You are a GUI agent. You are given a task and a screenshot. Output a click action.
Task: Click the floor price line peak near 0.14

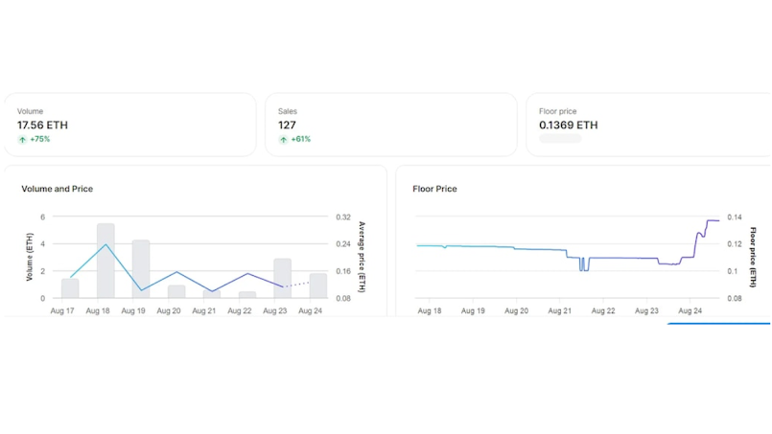pyautogui.click(x=713, y=220)
